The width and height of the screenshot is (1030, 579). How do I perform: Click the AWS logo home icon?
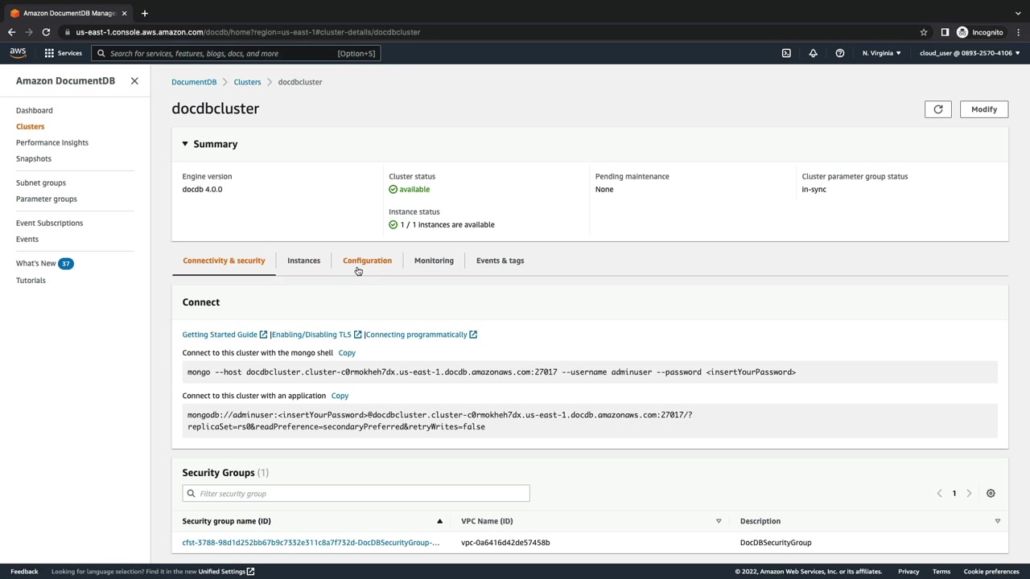click(x=18, y=53)
